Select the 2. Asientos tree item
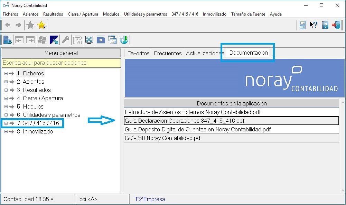Viewport: 346px width, 205px height. point(30,82)
